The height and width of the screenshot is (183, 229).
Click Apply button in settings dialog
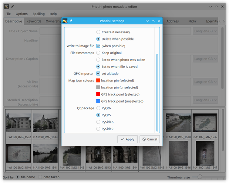click(128, 139)
